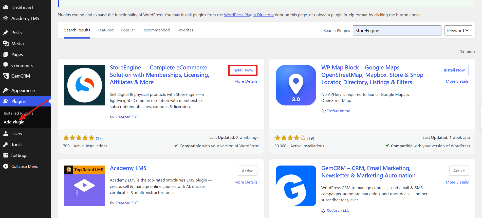Click the Active button for GemCRM

pyautogui.click(x=459, y=171)
